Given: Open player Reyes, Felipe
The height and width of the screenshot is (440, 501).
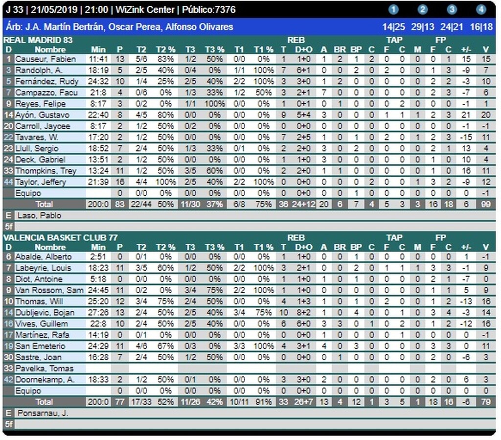Looking at the screenshot, I should [x=41, y=104].
